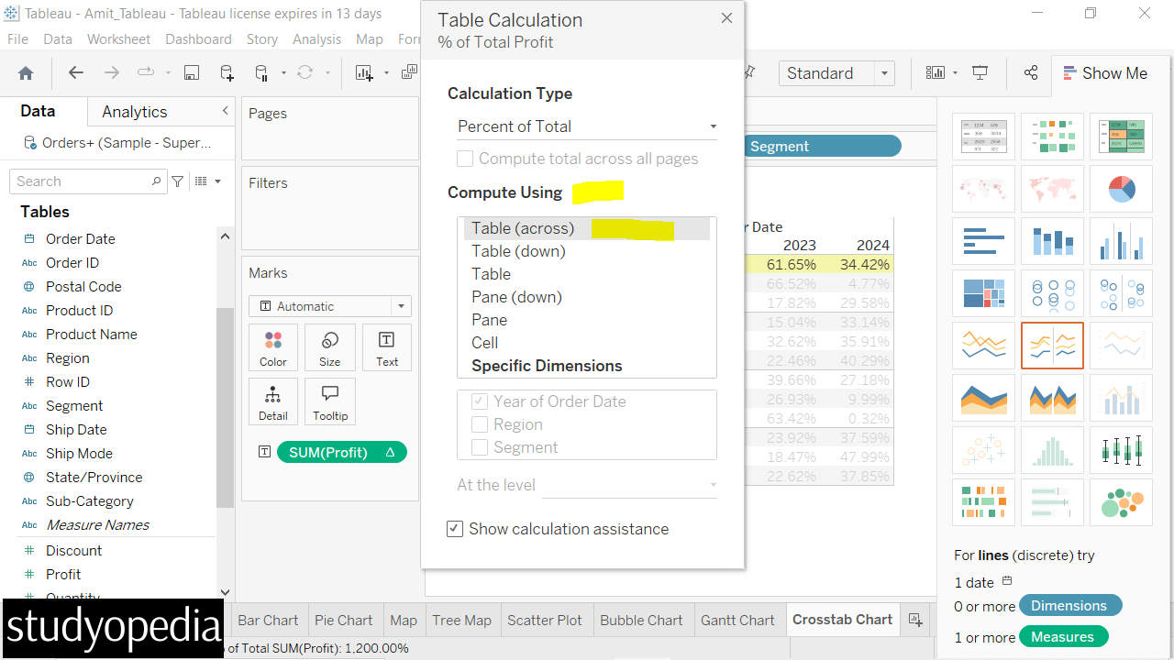
Task: Add a new sheet tab icon
Action: [x=914, y=621]
